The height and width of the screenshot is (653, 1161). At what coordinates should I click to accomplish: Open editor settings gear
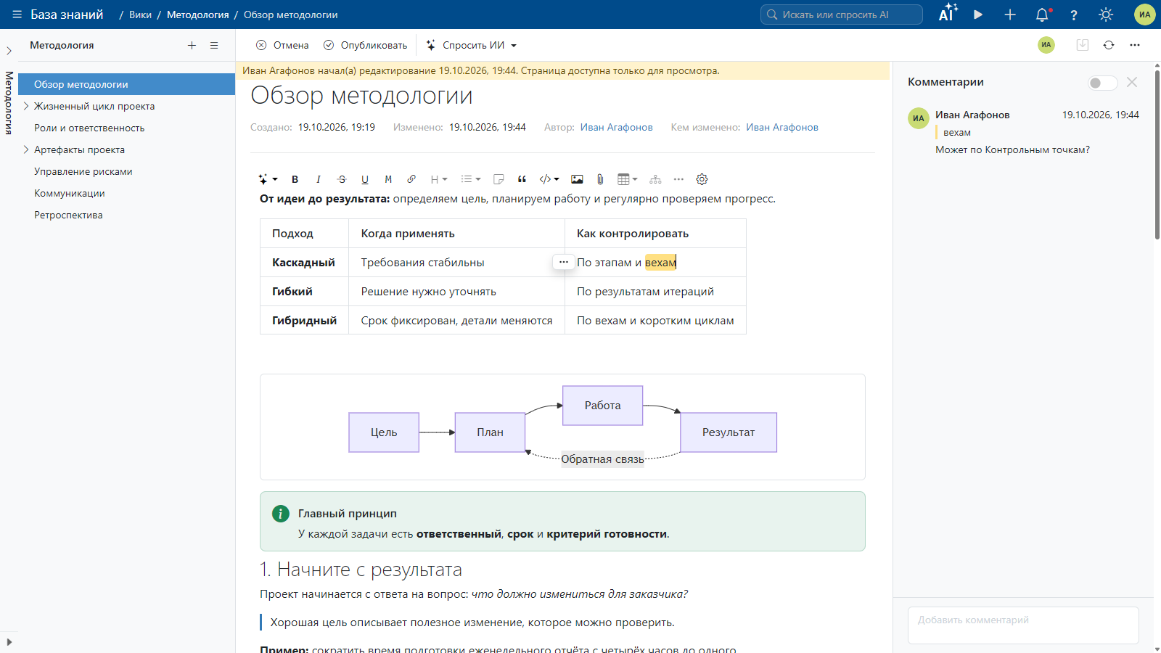702,179
